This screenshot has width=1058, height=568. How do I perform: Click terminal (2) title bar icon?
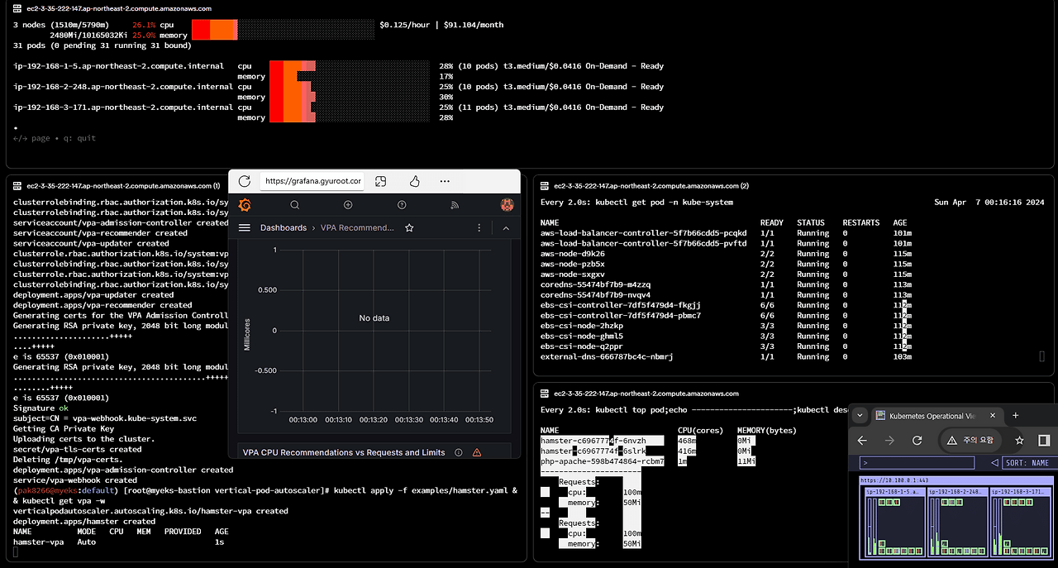tap(544, 187)
